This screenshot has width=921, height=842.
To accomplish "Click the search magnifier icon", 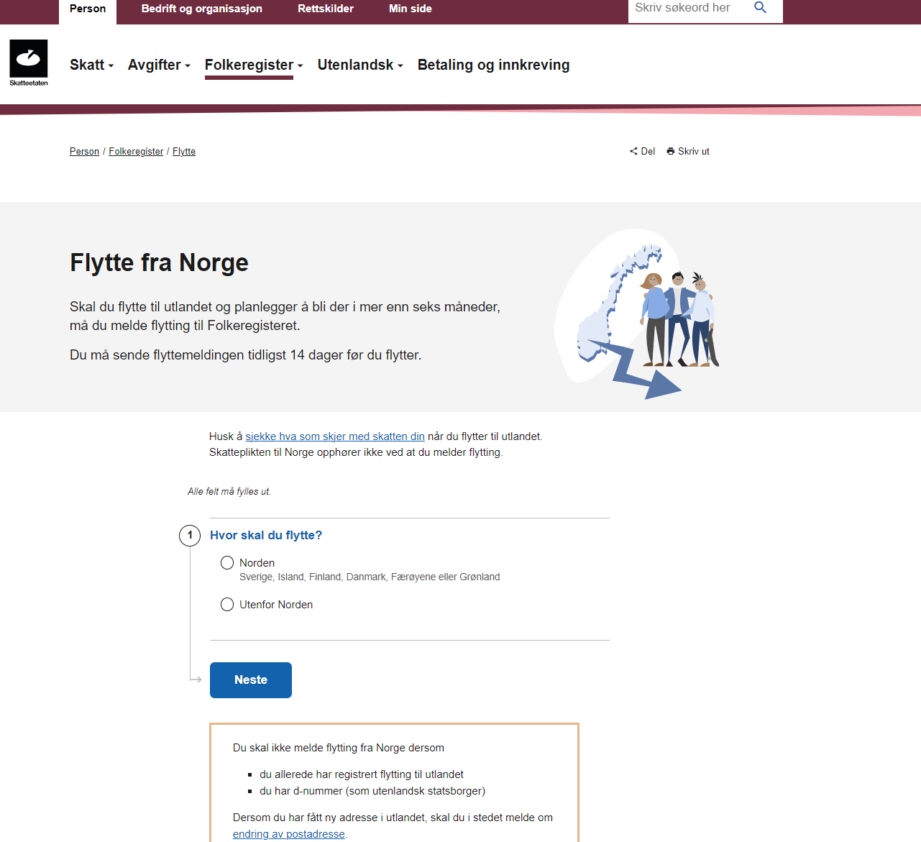I will point(760,8).
